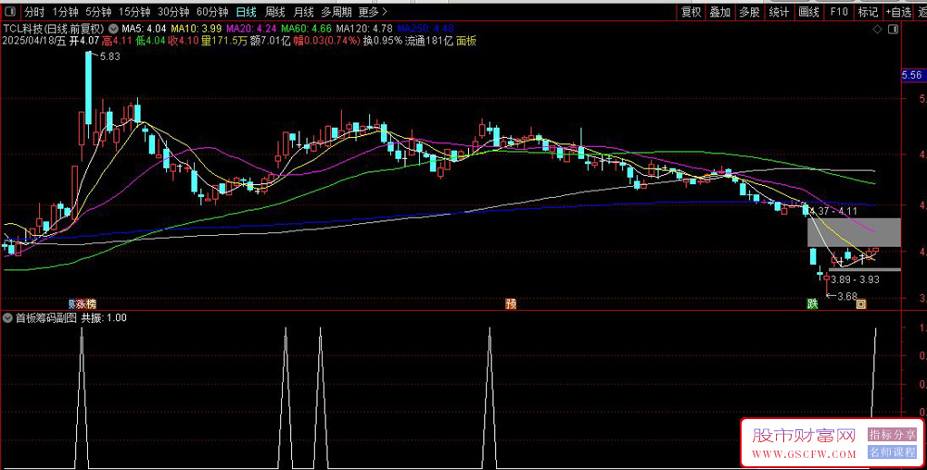This screenshot has width=927, height=470.
Task: Select the 1分钟 period tab
Action: pos(65,12)
